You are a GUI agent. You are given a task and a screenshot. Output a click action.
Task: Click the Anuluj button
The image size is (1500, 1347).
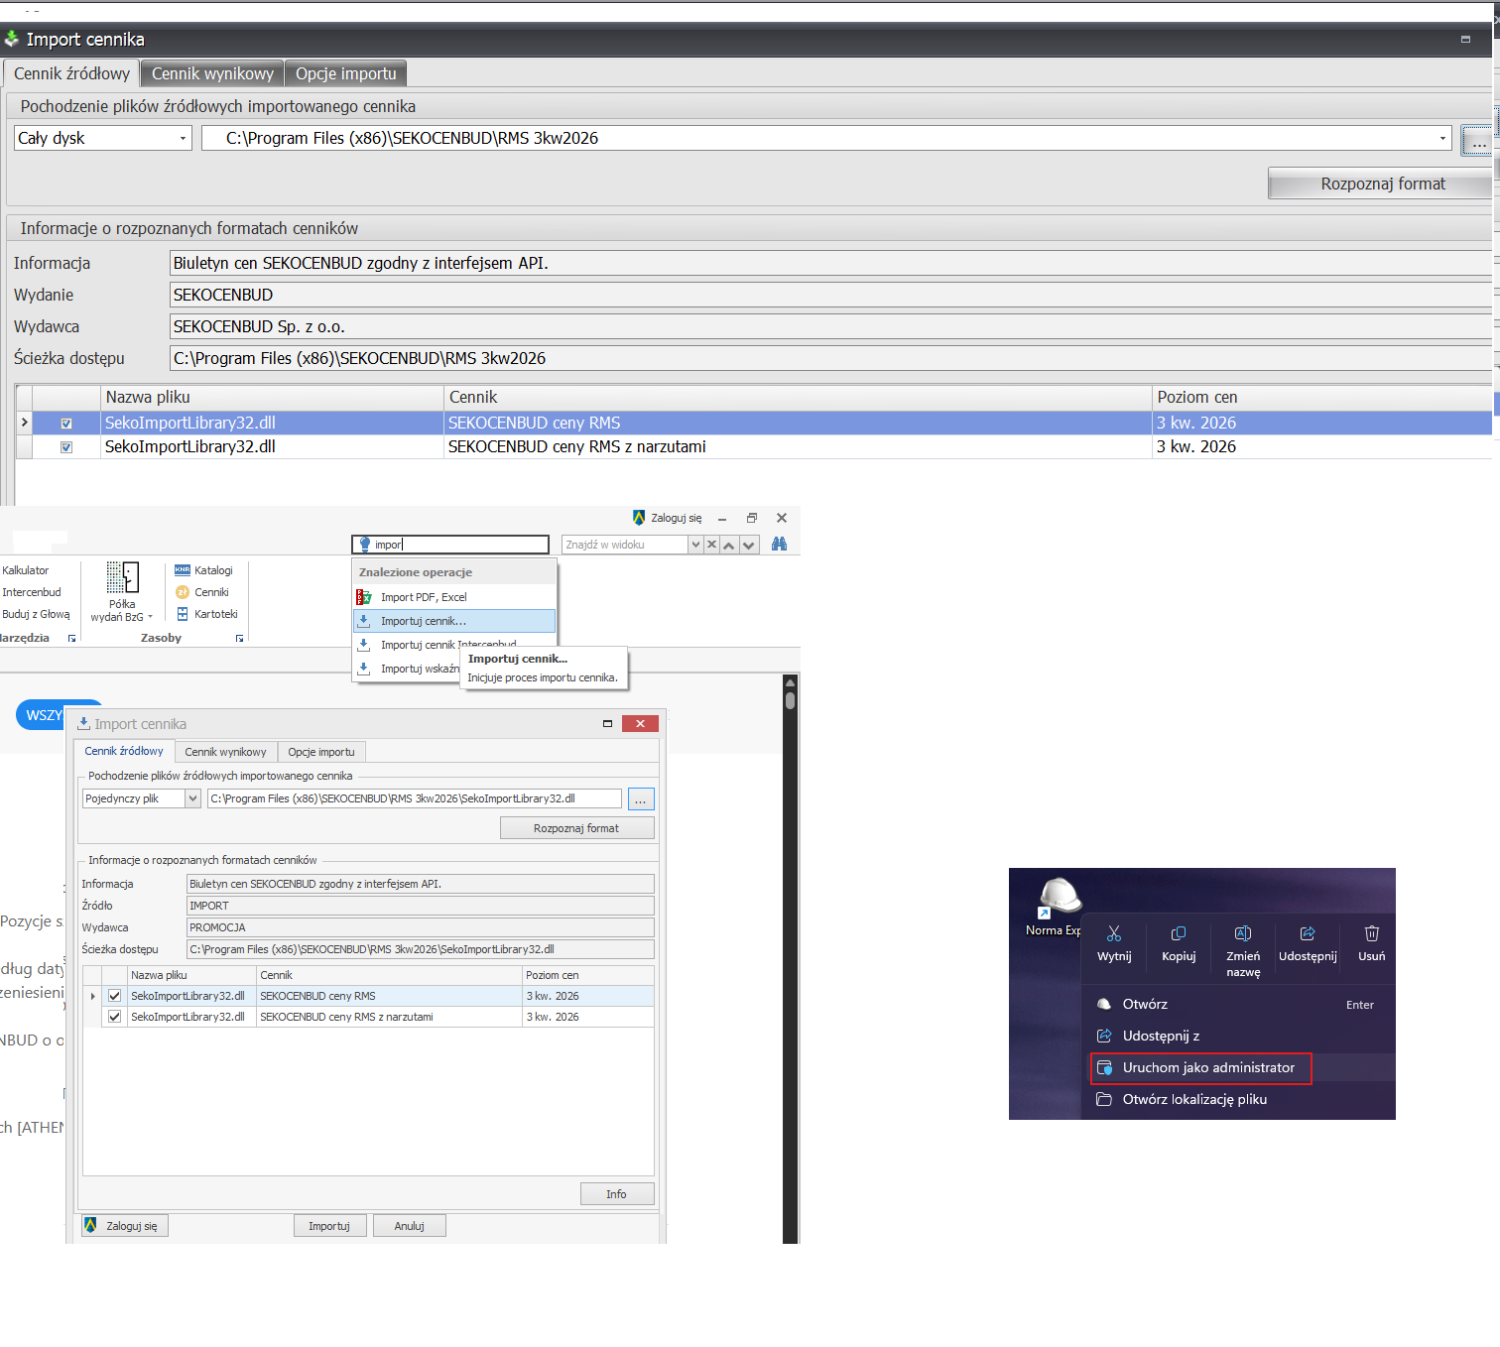point(409,1226)
